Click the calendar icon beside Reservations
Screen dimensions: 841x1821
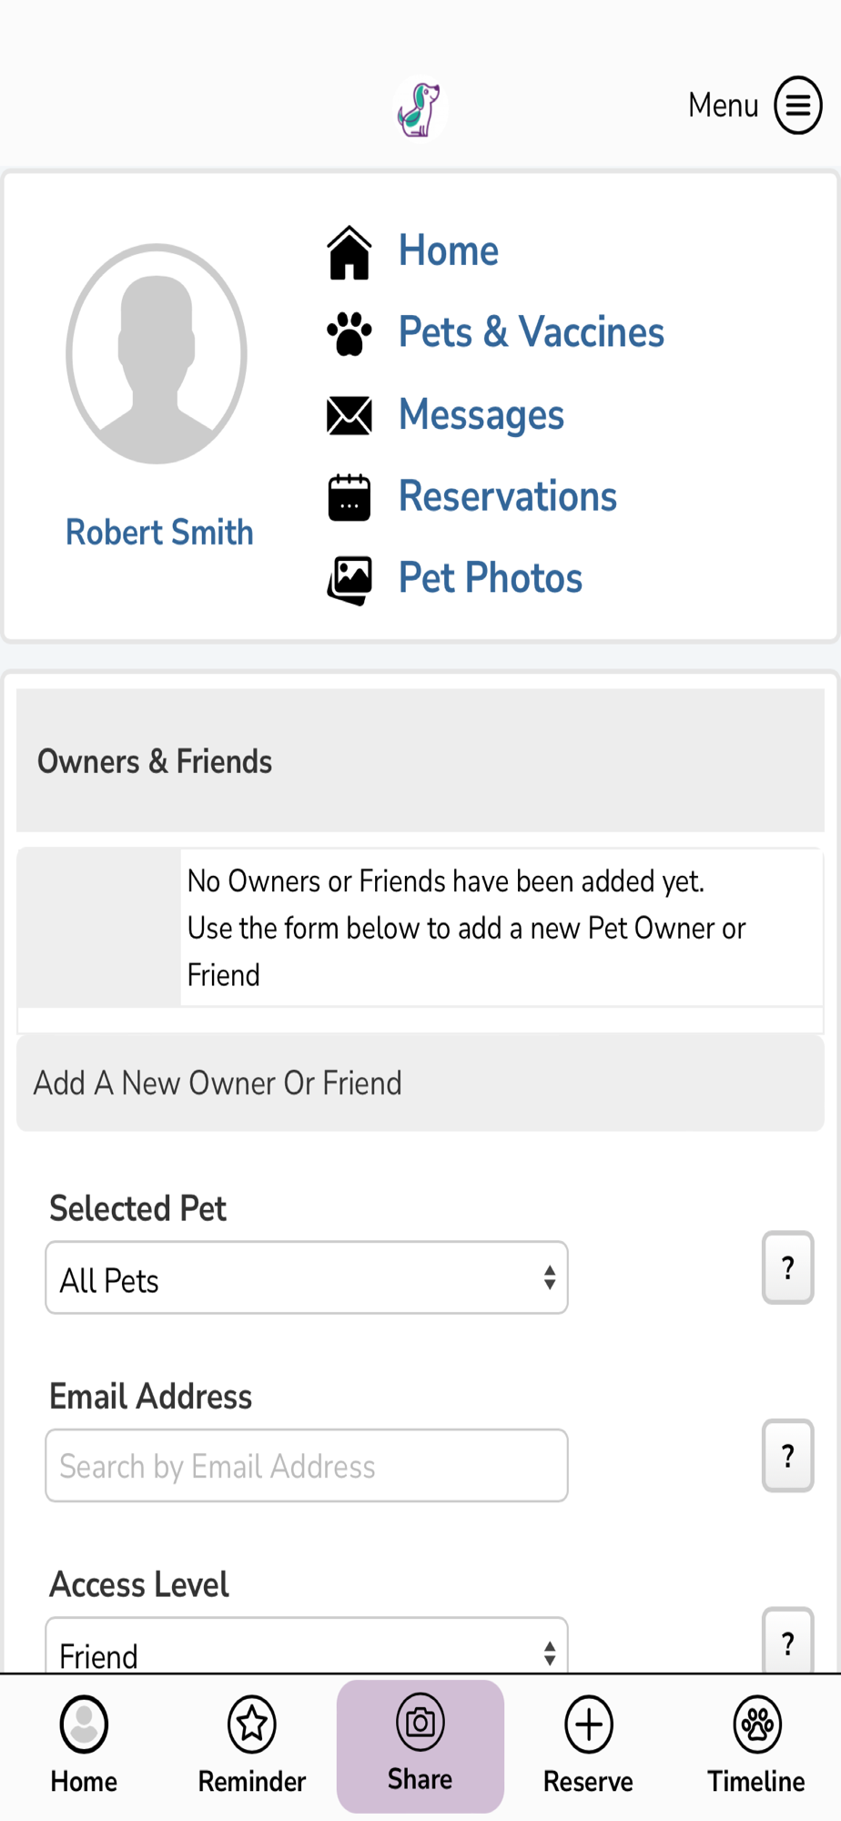coord(350,497)
